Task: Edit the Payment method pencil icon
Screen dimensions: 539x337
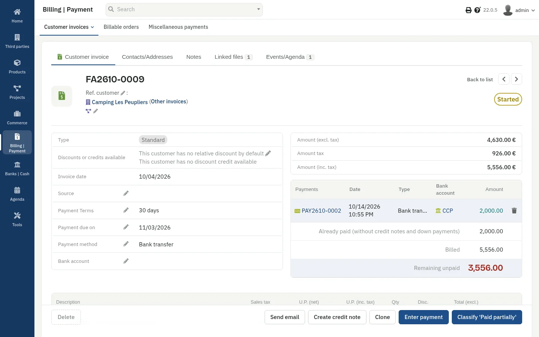Action: click(126, 244)
